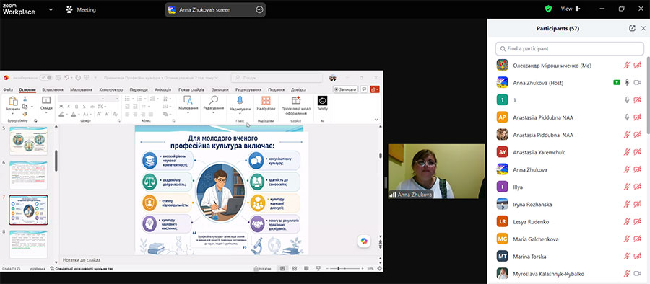Select slide 6 thumbnail
The width and height of the screenshot is (650, 284).
(x=28, y=176)
